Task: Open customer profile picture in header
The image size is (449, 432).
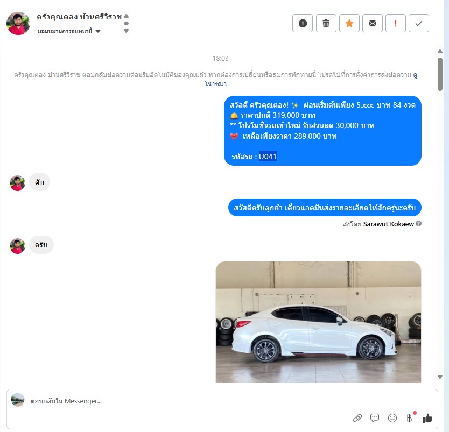Action: tap(18, 23)
